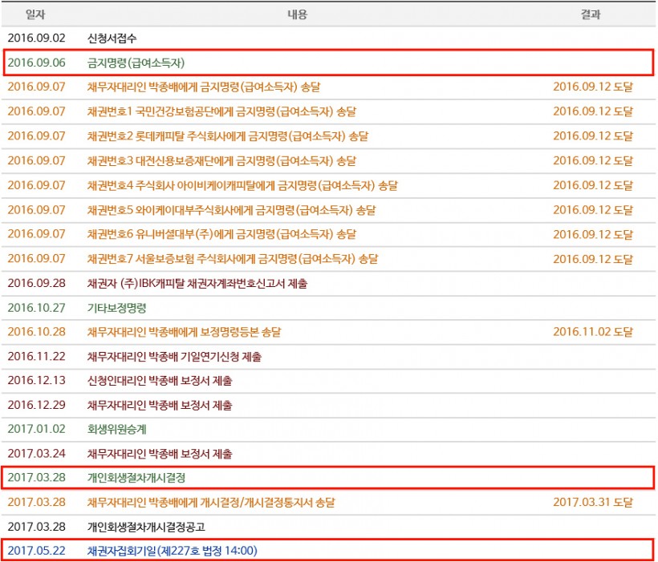This screenshot has height=562, width=658.
Task: Select the date '2016.11.22'
Action: 36,357
